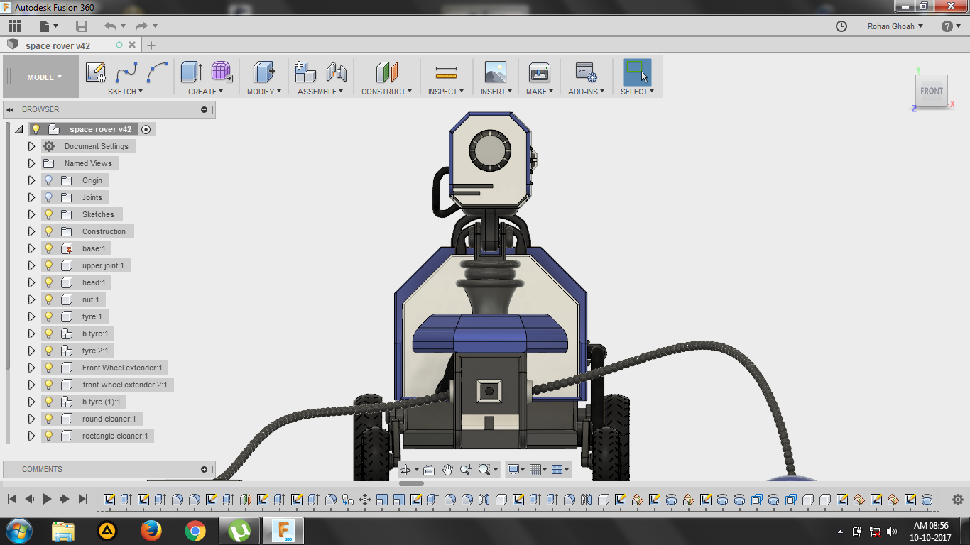The width and height of the screenshot is (970, 545).
Task: Click the Midplane construct icon
Action: click(387, 72)
